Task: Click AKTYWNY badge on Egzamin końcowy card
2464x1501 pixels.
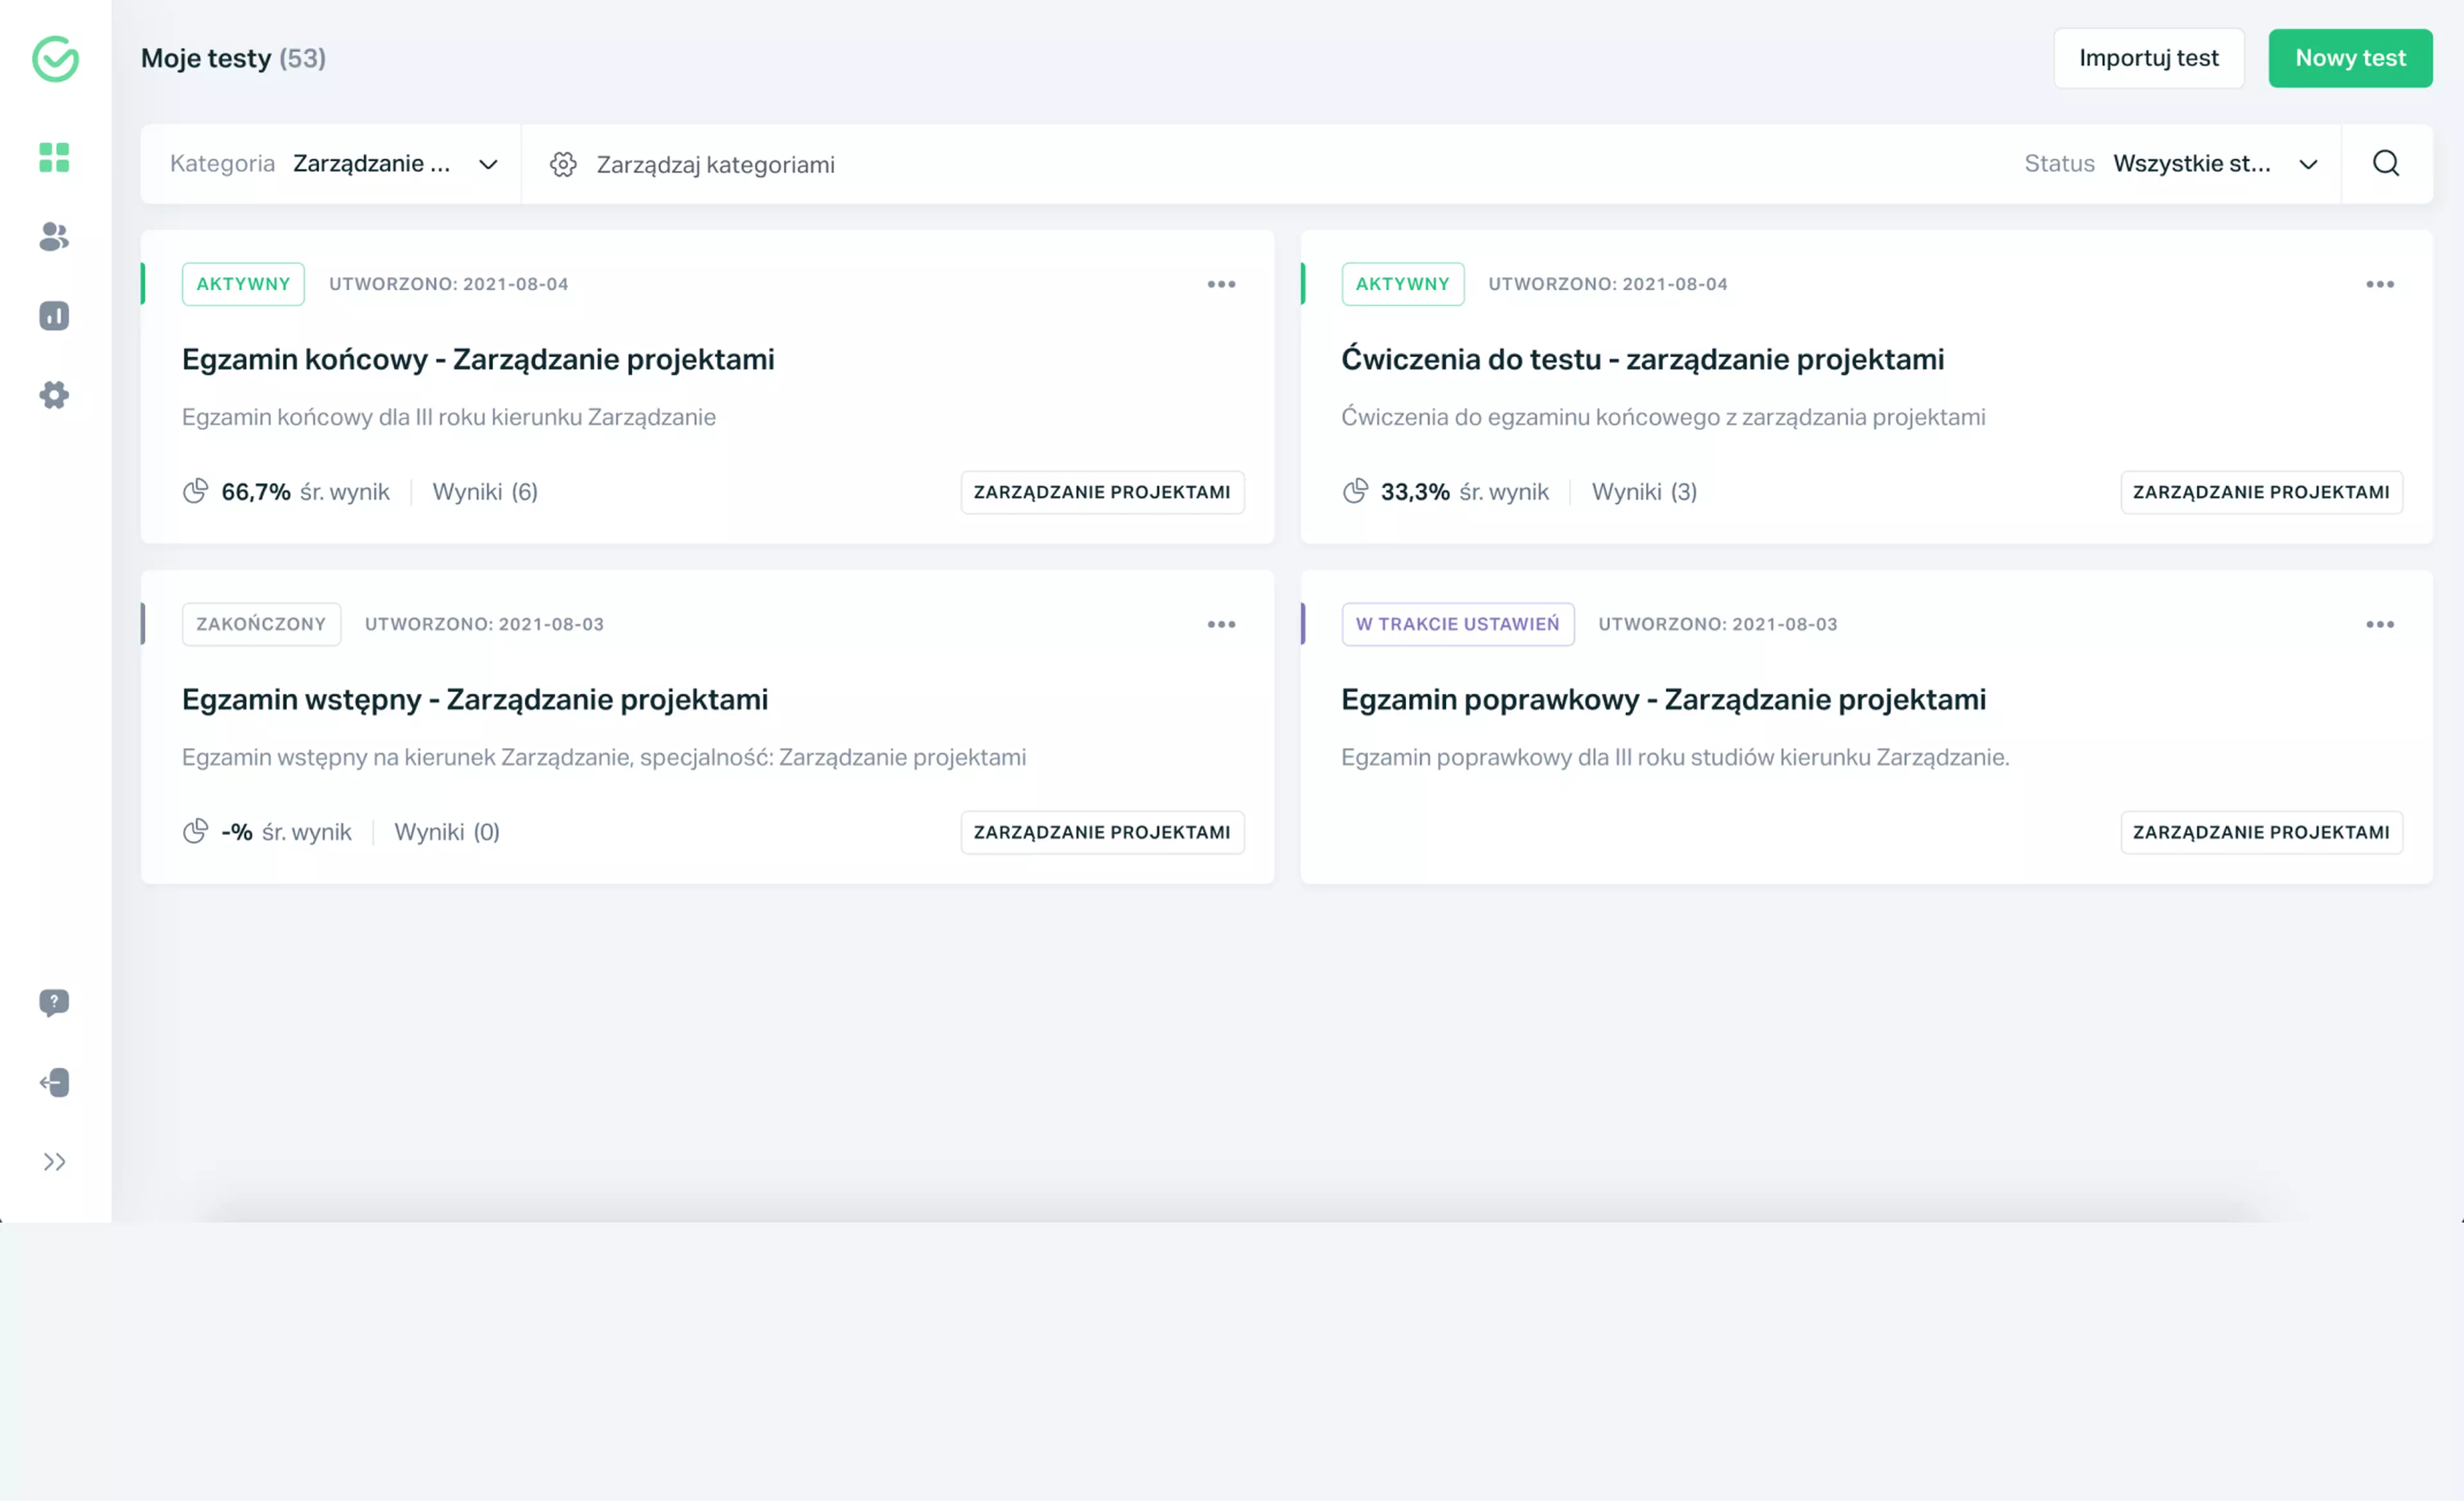Action: pos(243,284)
